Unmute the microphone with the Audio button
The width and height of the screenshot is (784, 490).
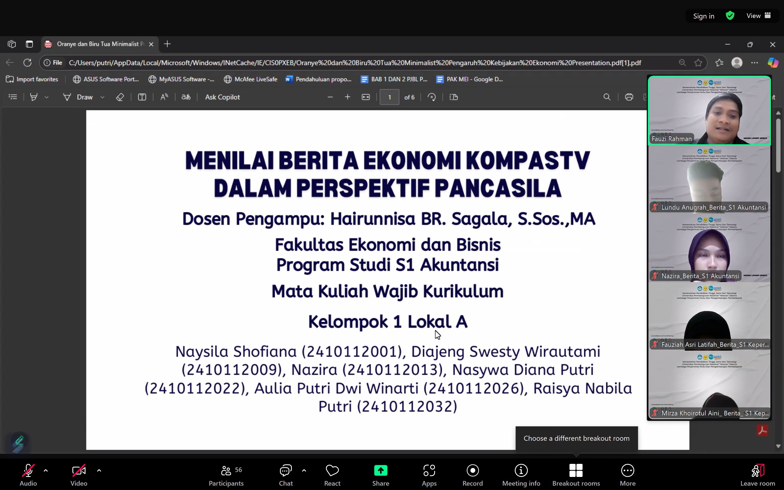tap(28, 475)
